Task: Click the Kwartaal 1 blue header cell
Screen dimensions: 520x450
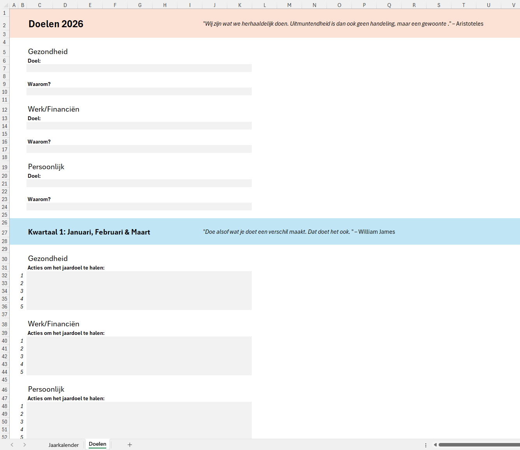Action: click(x=89, y=232)
